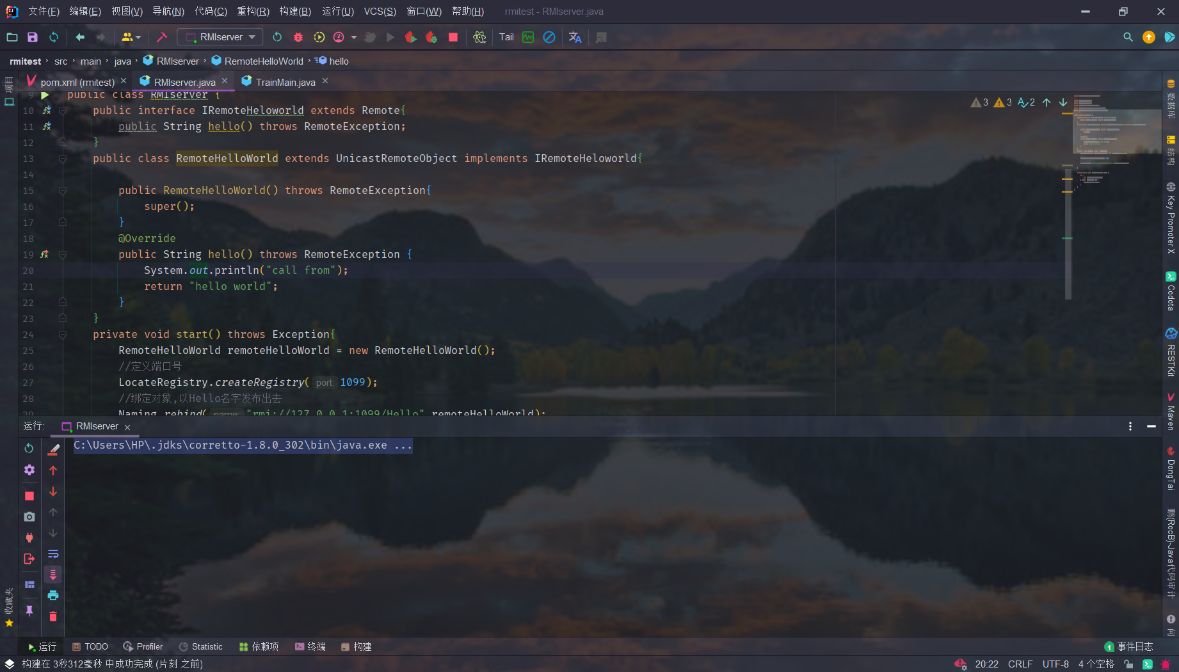Collapse the fold marker on line 24
The height and width of the screenshot is (672, 1179).
[x=63, y=334]
